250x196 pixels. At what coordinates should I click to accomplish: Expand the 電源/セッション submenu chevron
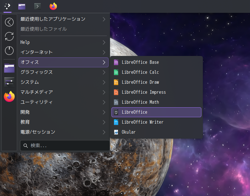click(104, 132)
